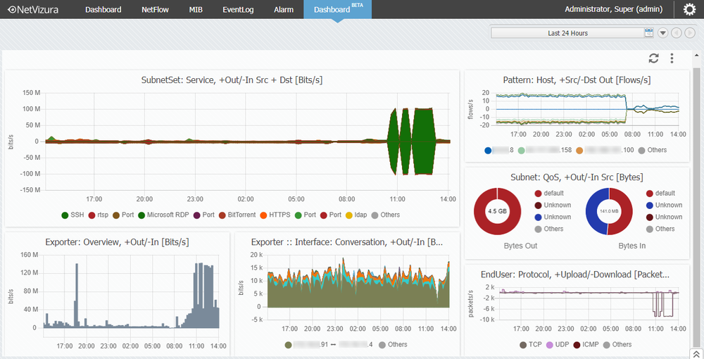704x359 pixels.
Task: Open the time range dropdown arrow
Action: tap(662, 33)
